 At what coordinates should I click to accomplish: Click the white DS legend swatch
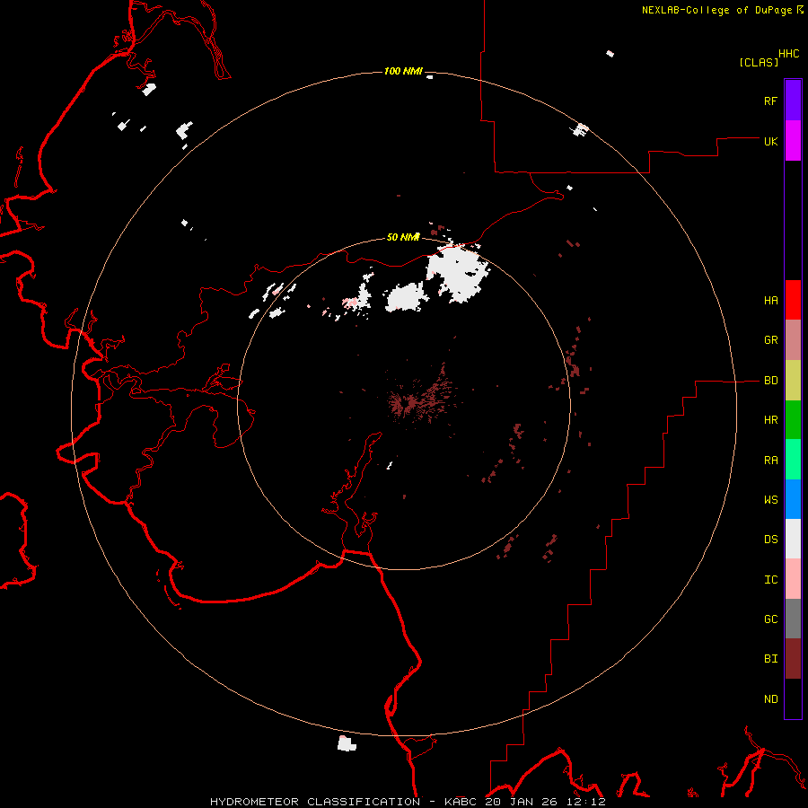(x=793, y=539)
